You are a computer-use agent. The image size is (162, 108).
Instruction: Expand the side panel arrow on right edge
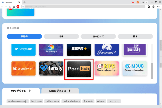(161, 57)
